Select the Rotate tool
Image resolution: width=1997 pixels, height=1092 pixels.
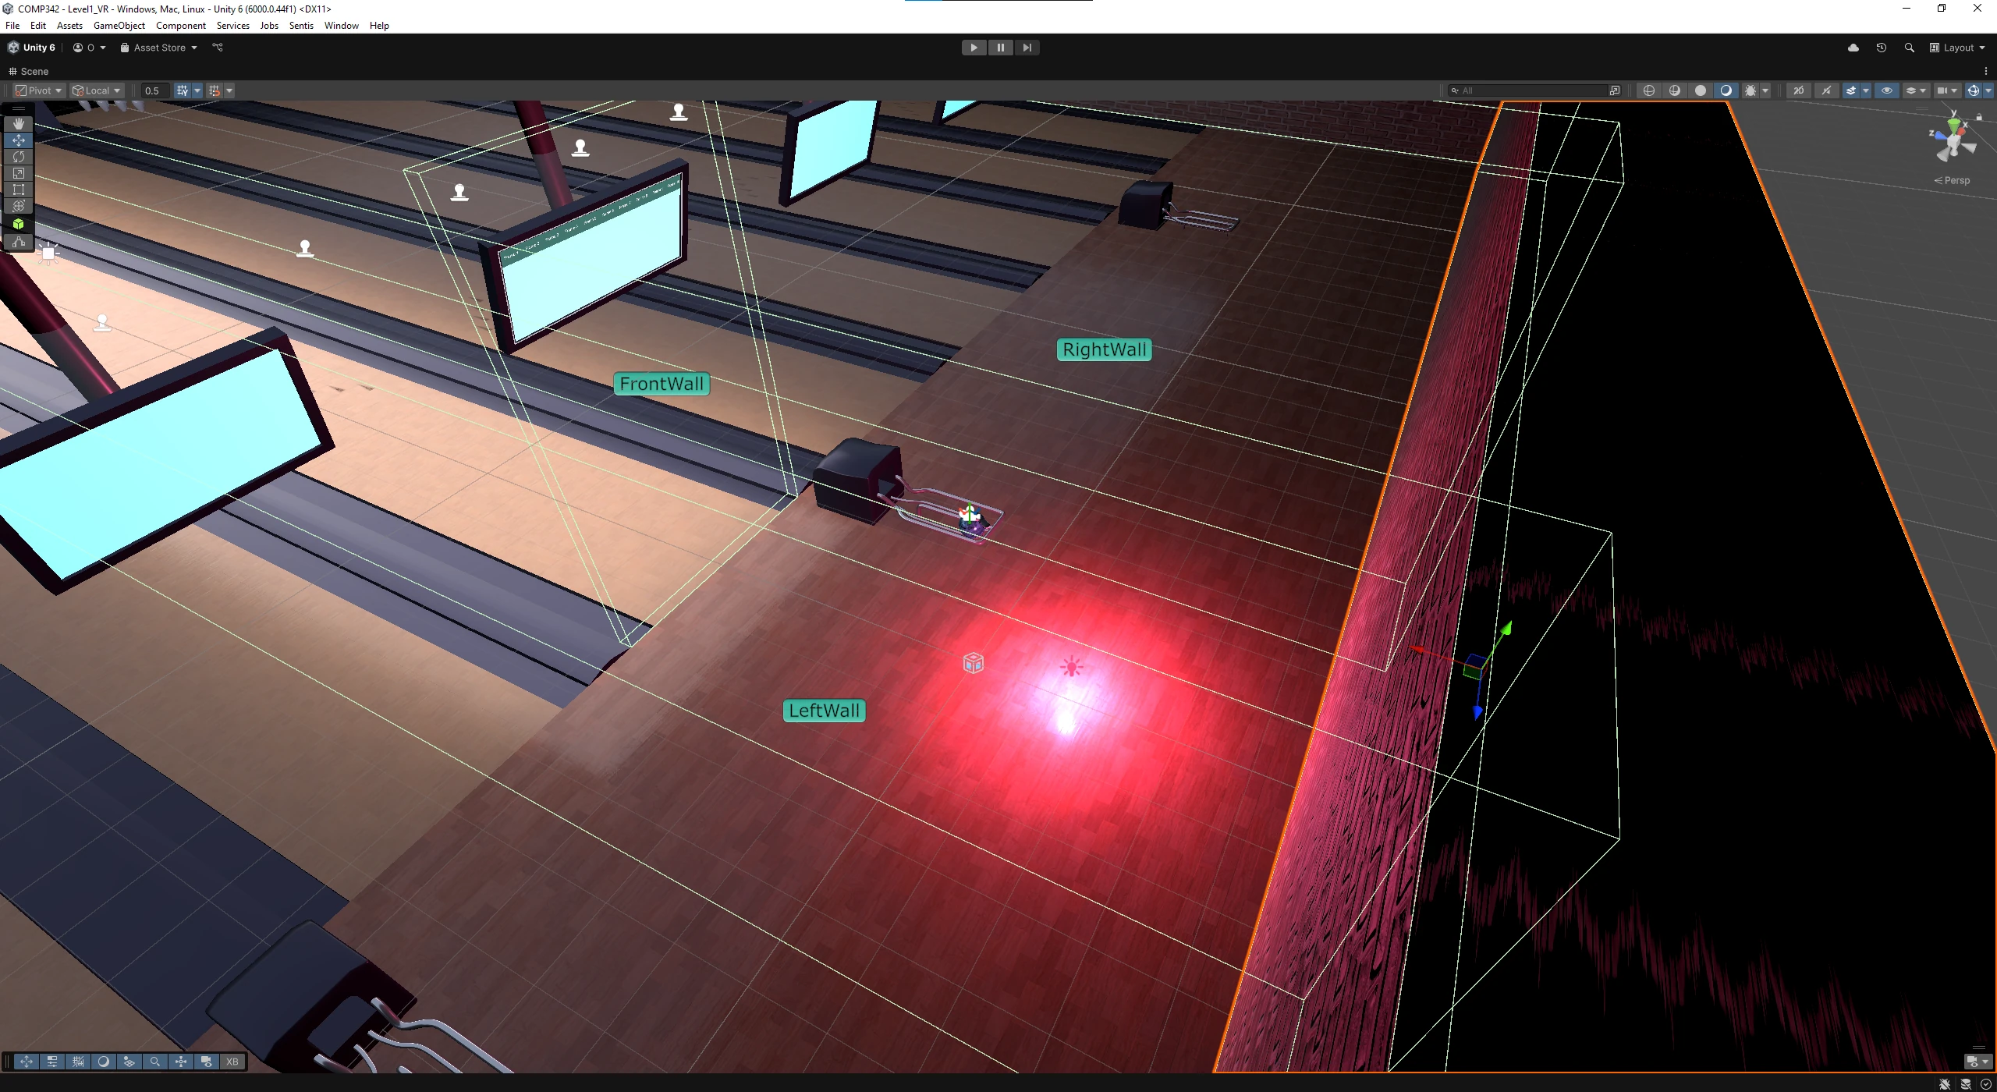pyautogui.click(x=19, y=157)
